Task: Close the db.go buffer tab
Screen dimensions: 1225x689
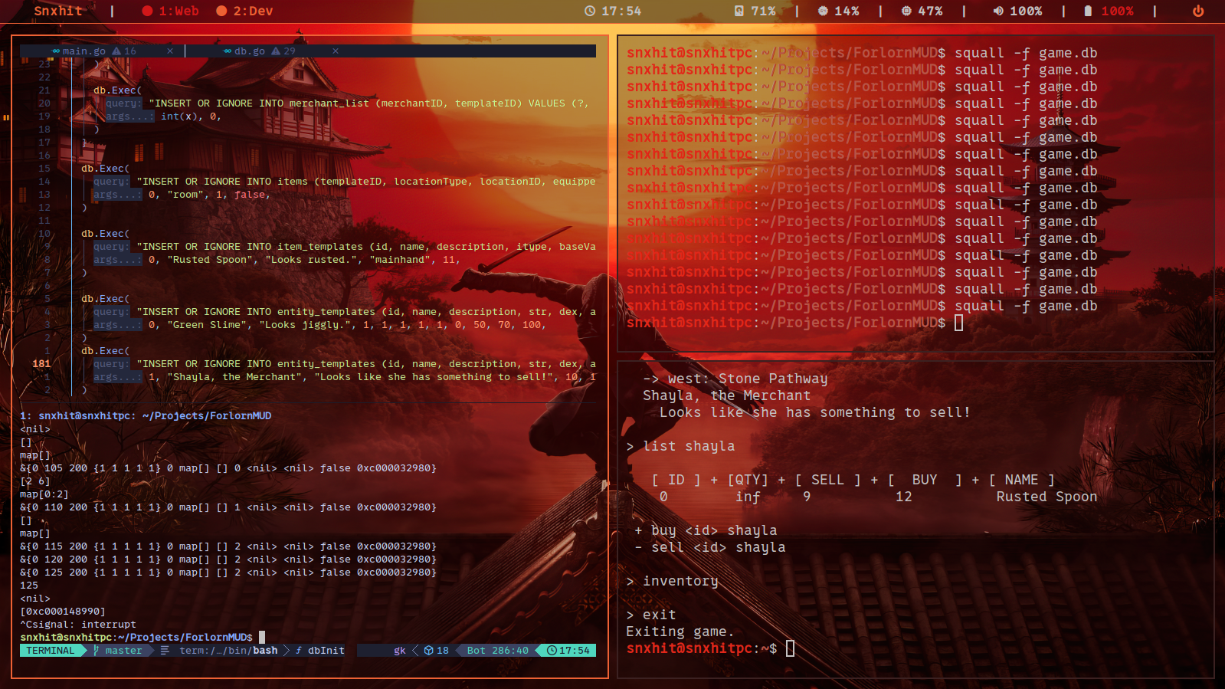Action: pos(336,51)
